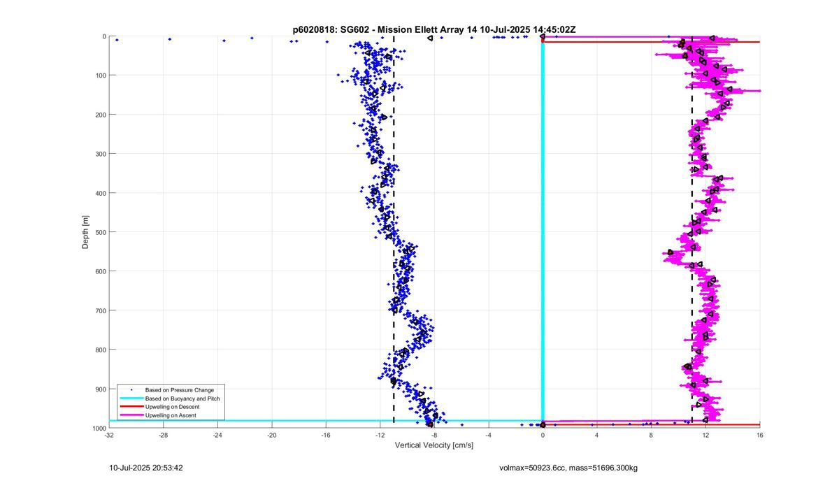Click the '500' depth tick label
The width and height of the screenshot is (839, 481).
(x=100, y=232)
